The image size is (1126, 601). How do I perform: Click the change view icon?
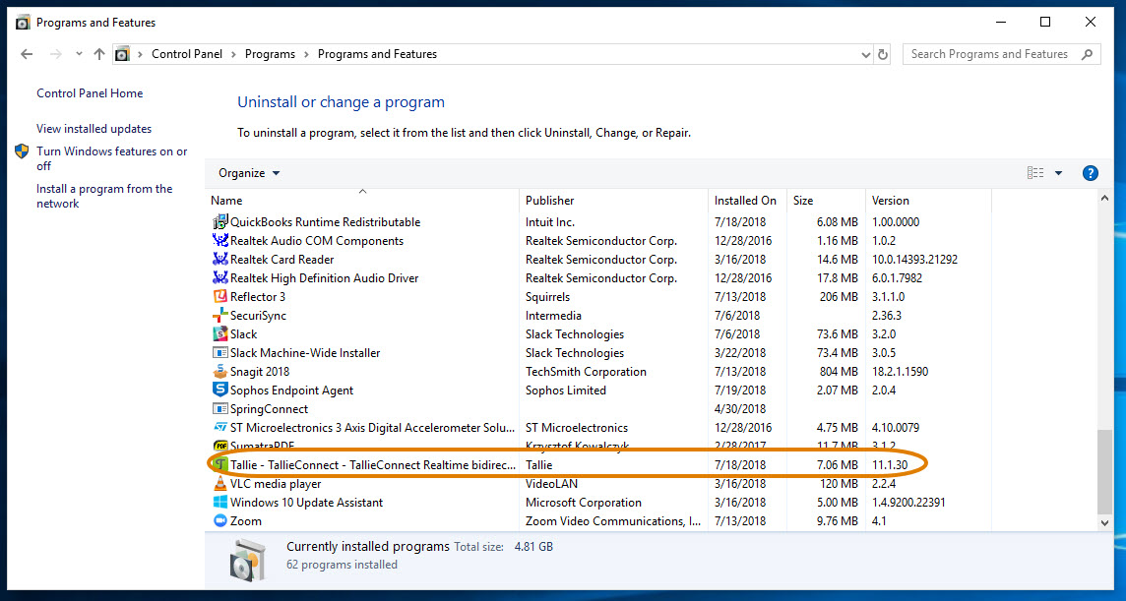(x=1035, y=173)
